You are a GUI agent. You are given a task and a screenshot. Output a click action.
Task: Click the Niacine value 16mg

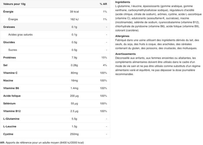click(75, 80)
